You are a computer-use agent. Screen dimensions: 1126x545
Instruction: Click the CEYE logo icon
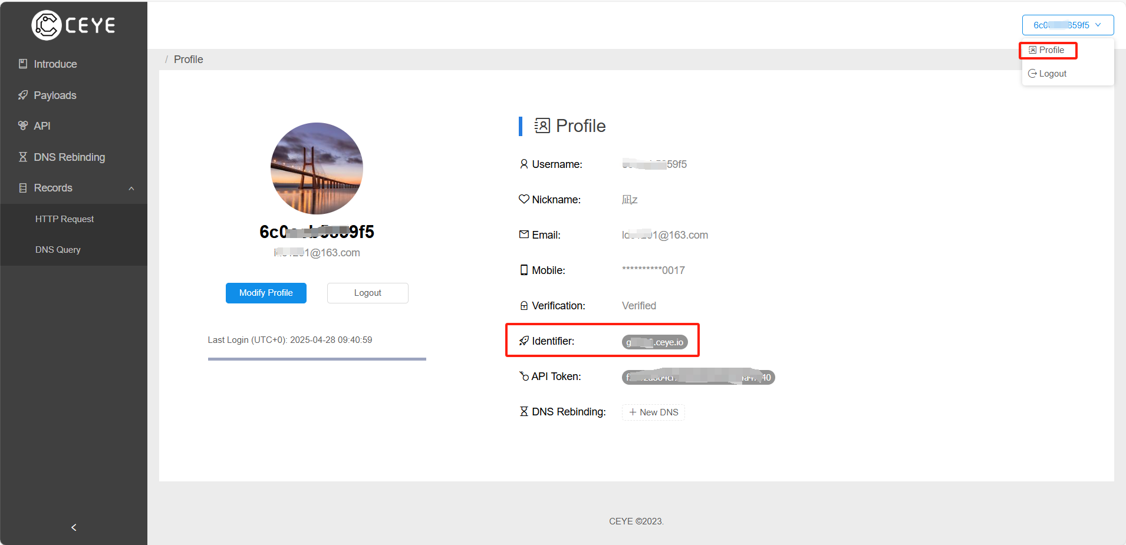[x=46, y=25]
